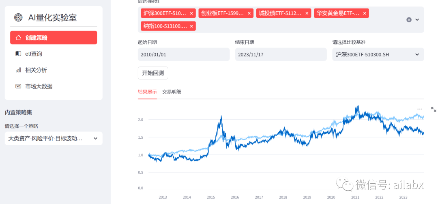Open 市场大数据 in the sidebar
438x204 pixels.
(x=54, y=86)
